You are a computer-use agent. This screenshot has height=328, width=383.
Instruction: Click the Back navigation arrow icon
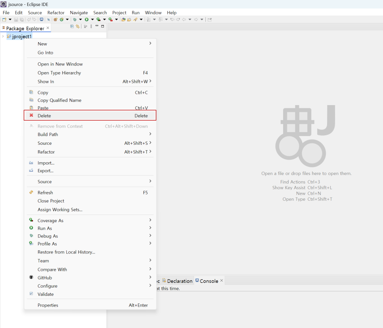pos(184,19)
